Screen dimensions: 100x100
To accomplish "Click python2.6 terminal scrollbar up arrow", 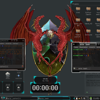I will [x=23, y=46].
